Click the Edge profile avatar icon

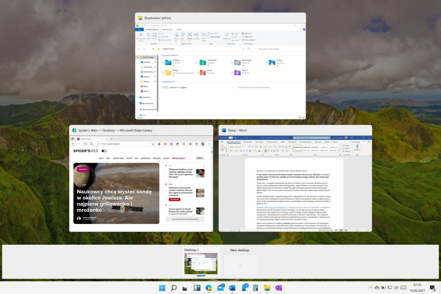tap(203, 144)
